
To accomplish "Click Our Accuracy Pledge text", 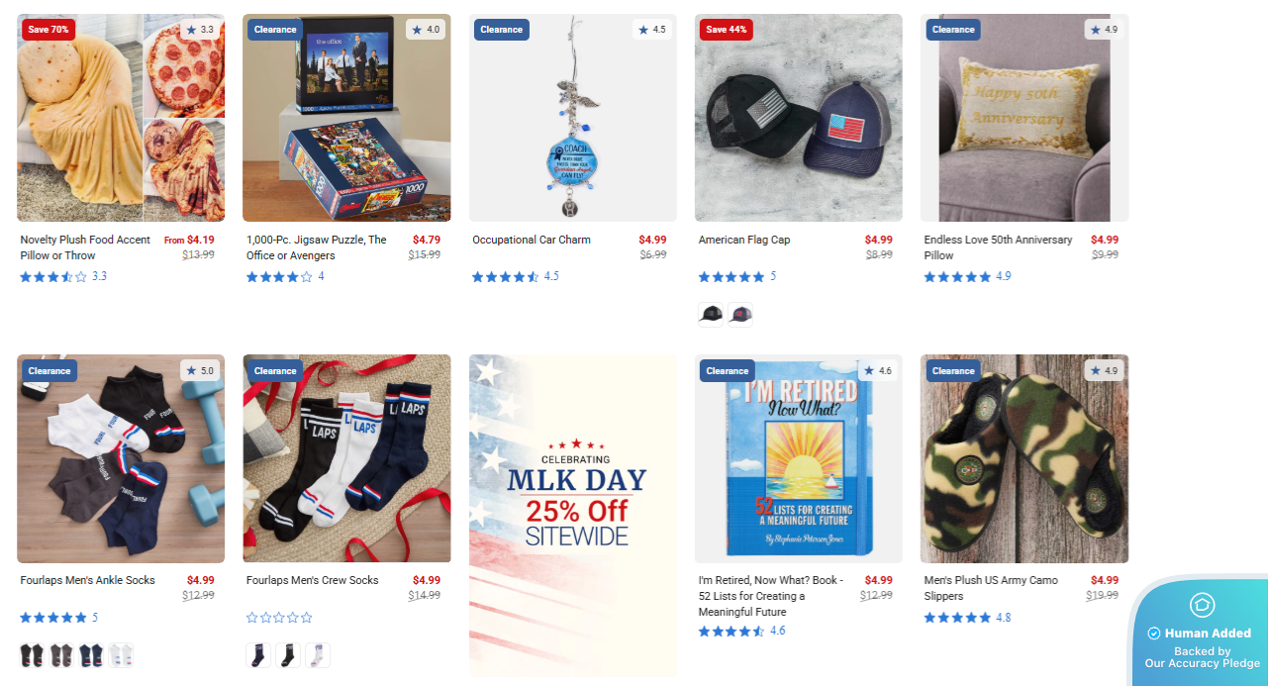I will (x=1203, y=663).
